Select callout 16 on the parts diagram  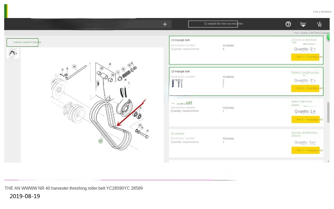pyautogui.click(x=123, y=69)
